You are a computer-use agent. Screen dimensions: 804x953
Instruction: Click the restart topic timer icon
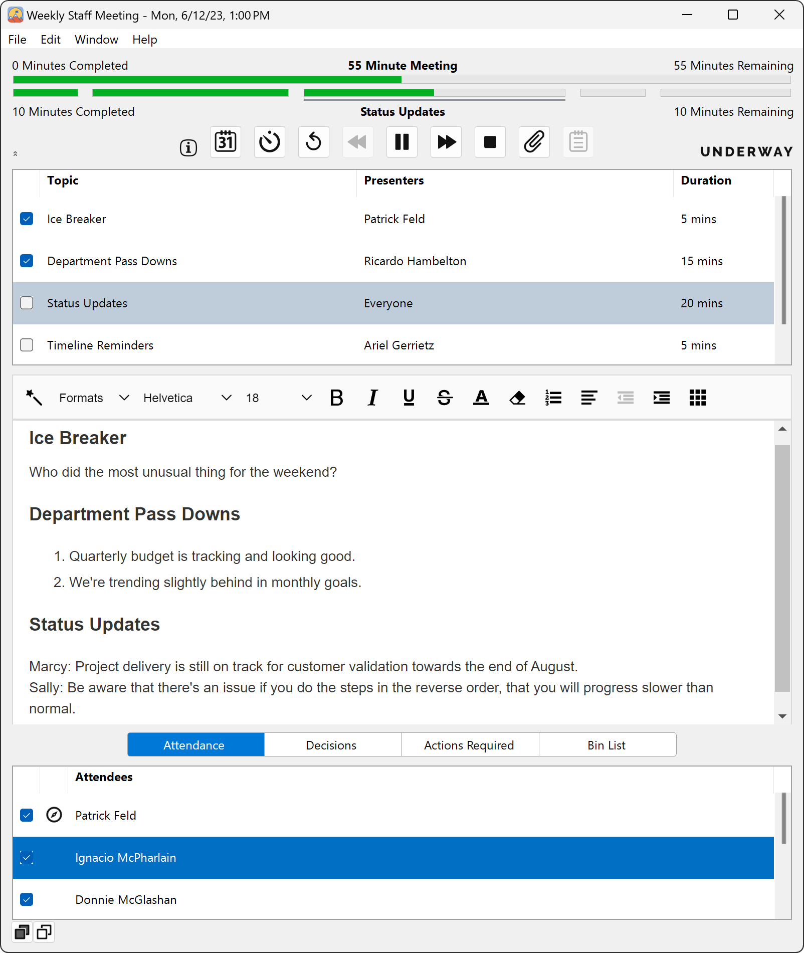pos(314,142)
